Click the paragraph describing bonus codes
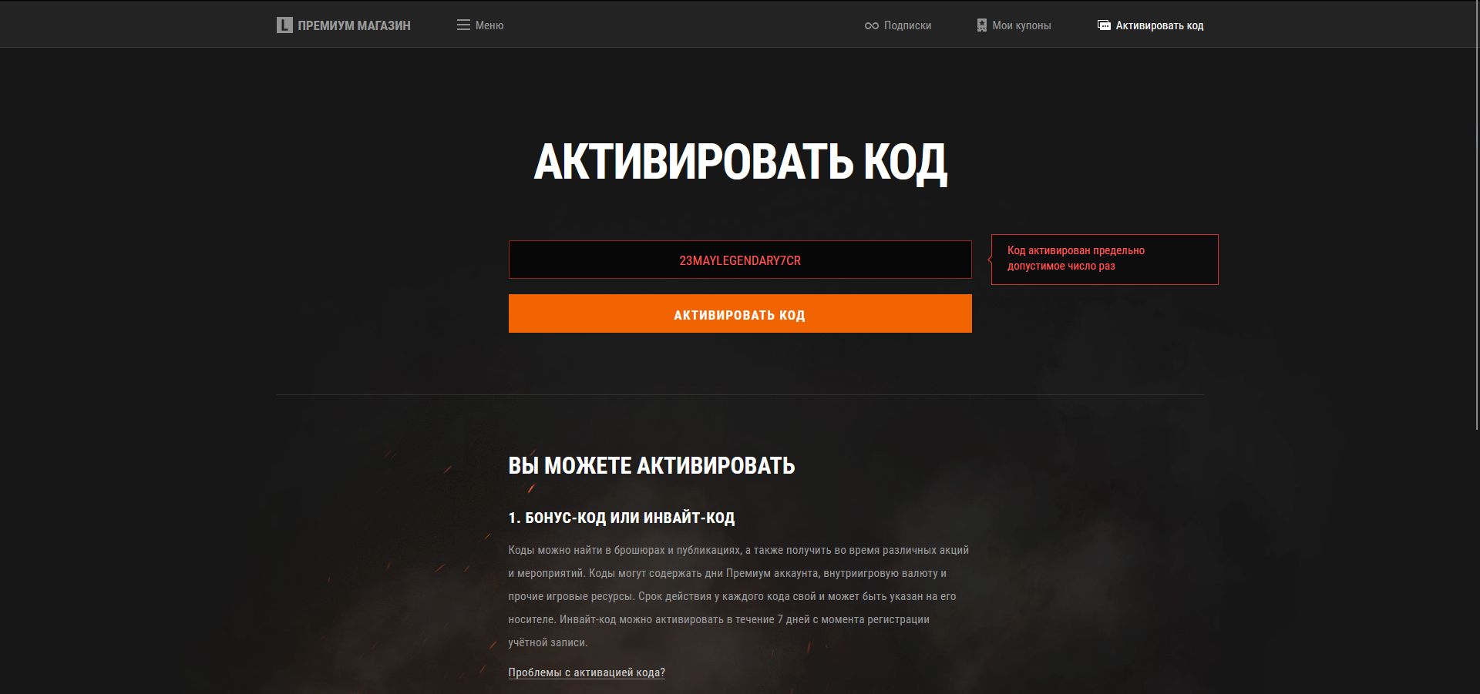 [x=738, y=596]
